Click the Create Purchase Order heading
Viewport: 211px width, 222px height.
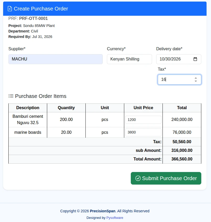41,9
